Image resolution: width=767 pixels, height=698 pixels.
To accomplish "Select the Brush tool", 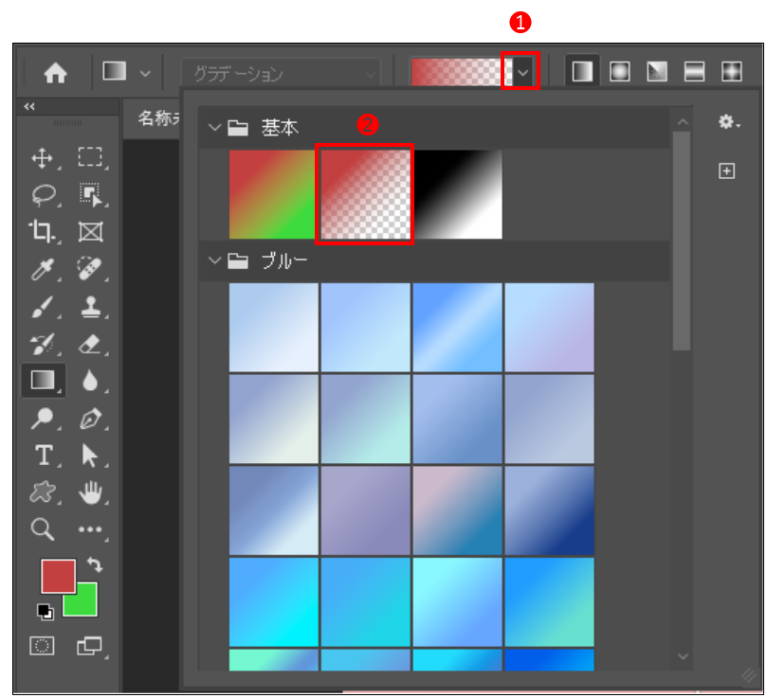I will [44, 307].
